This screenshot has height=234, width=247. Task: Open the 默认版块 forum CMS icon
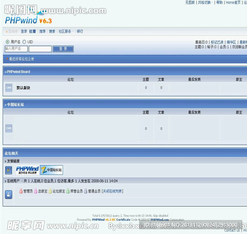(9, 88)
